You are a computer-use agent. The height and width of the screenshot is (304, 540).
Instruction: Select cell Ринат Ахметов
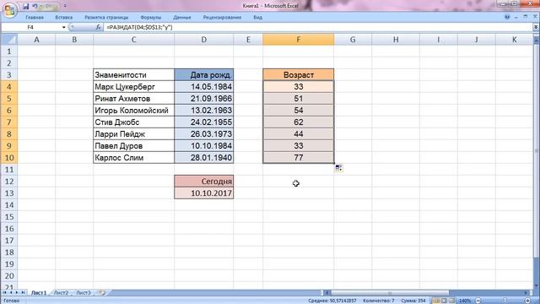(133, 99)
